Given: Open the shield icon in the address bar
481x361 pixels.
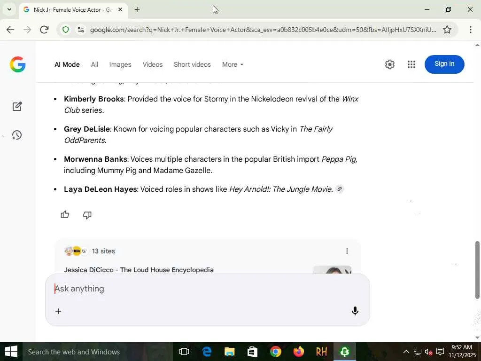Looking at the screenshot, I should 66,30.
